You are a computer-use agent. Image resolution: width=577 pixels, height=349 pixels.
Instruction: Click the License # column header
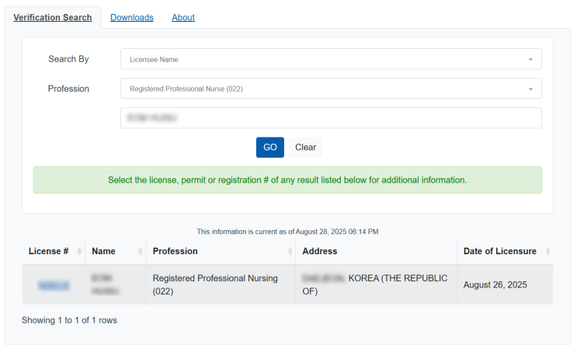point(48,251)
